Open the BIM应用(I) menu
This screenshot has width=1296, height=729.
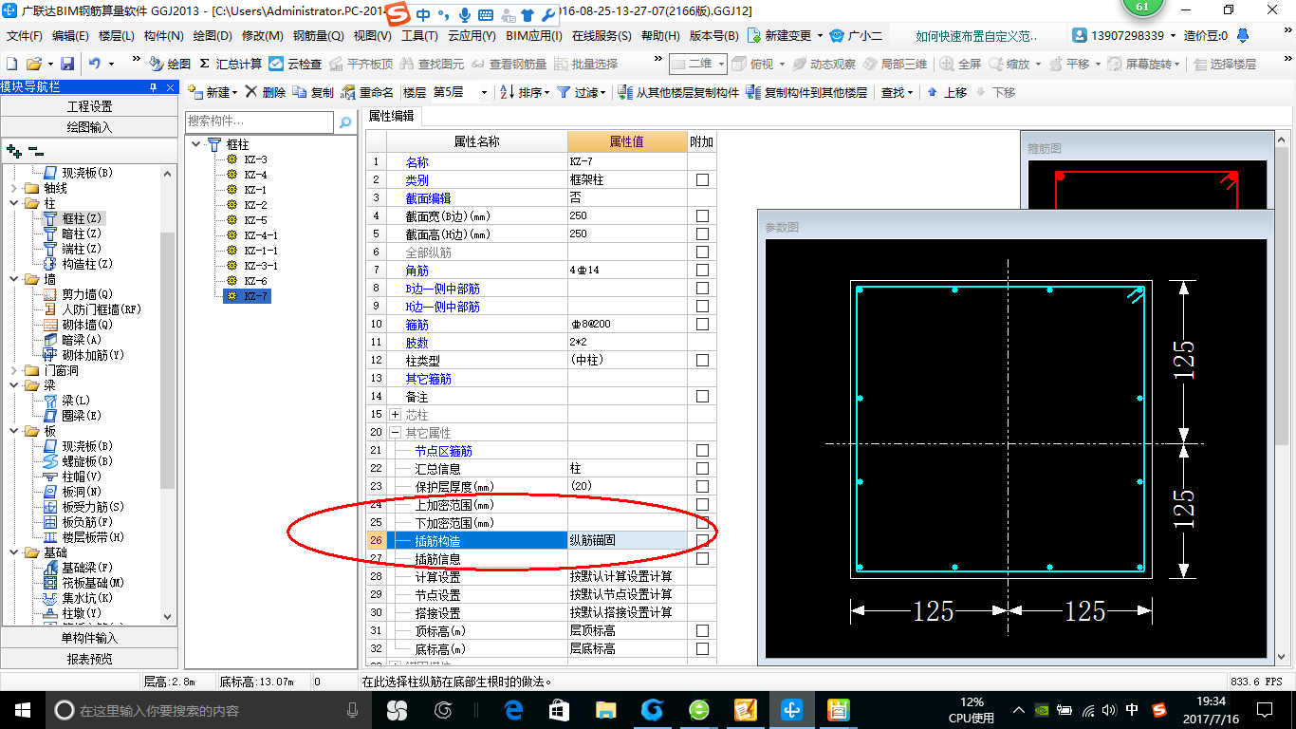[534, 35]
